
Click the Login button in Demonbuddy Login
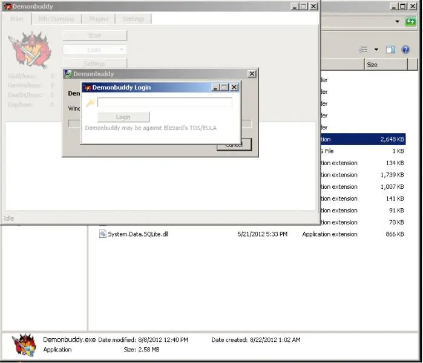[x=123, y=117]
